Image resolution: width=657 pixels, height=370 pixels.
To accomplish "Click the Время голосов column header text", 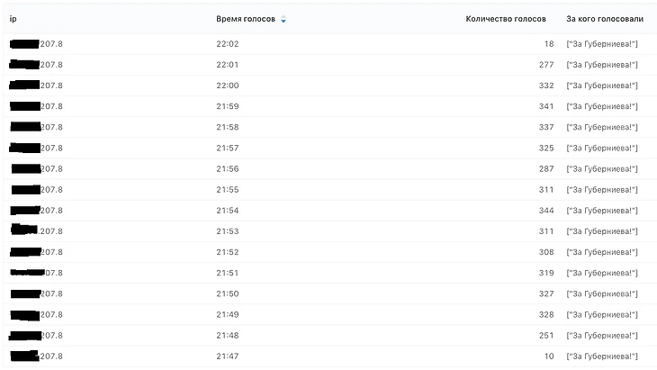I will tap(246, 19).
